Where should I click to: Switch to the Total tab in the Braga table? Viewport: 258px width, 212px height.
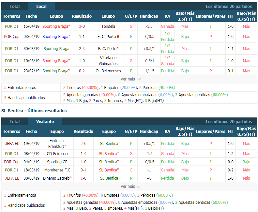pyautogui.click(x=15, y=7)
